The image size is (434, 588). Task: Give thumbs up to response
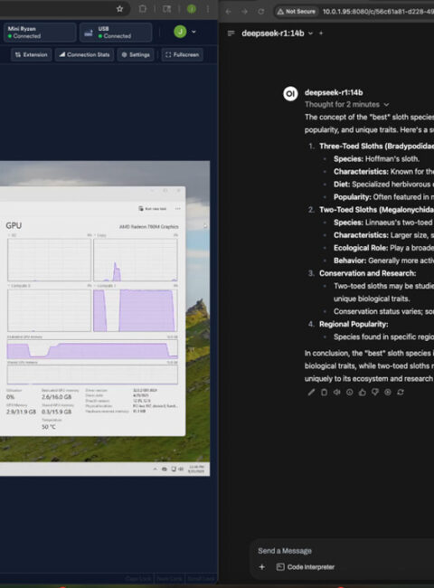(x=363, y=393)
